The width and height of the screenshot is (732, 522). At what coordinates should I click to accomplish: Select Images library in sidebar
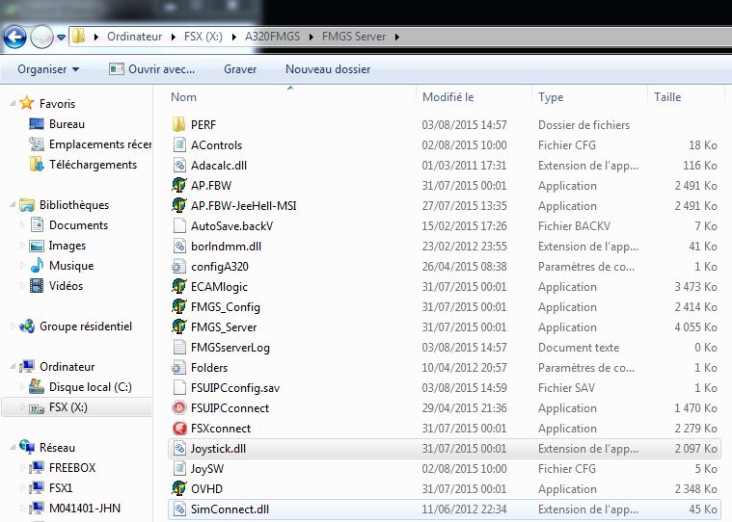[68, 246]
